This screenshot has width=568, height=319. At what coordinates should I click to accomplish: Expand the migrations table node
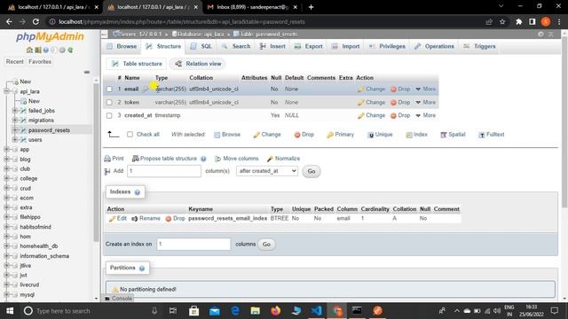pos(15,121)
